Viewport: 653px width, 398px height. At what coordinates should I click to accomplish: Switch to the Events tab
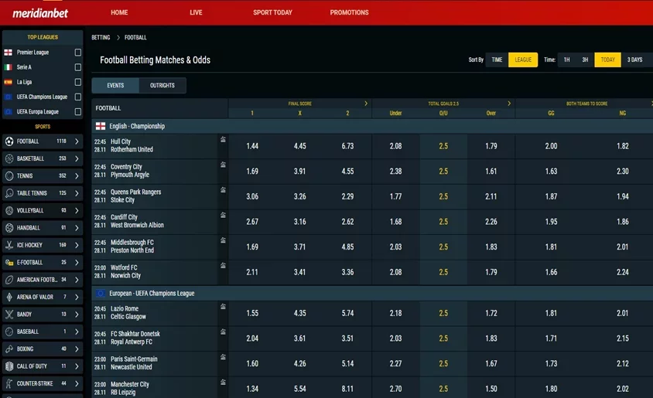pyautogui.click(x=115, y=85)
